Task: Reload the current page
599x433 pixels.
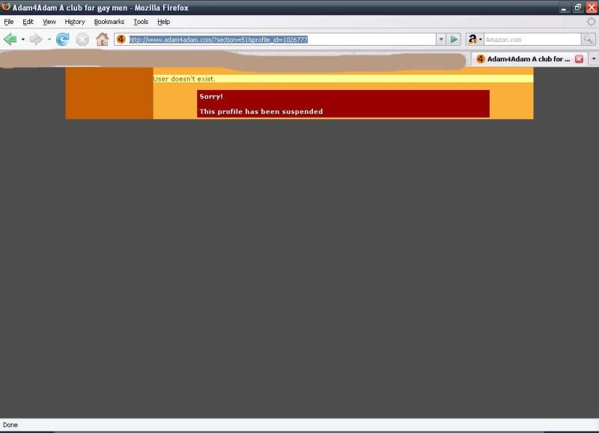Action: (x=62, y=40)
